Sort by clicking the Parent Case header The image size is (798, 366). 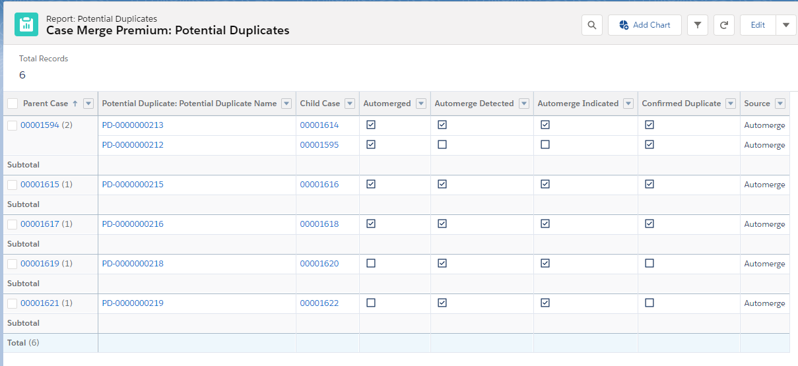[46, 104]
